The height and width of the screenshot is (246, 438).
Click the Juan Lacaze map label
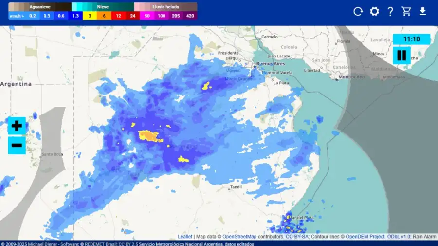(278, 56)
